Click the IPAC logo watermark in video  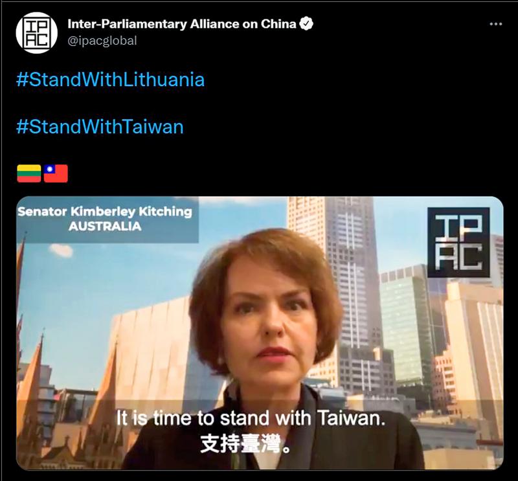pos(458,243)
